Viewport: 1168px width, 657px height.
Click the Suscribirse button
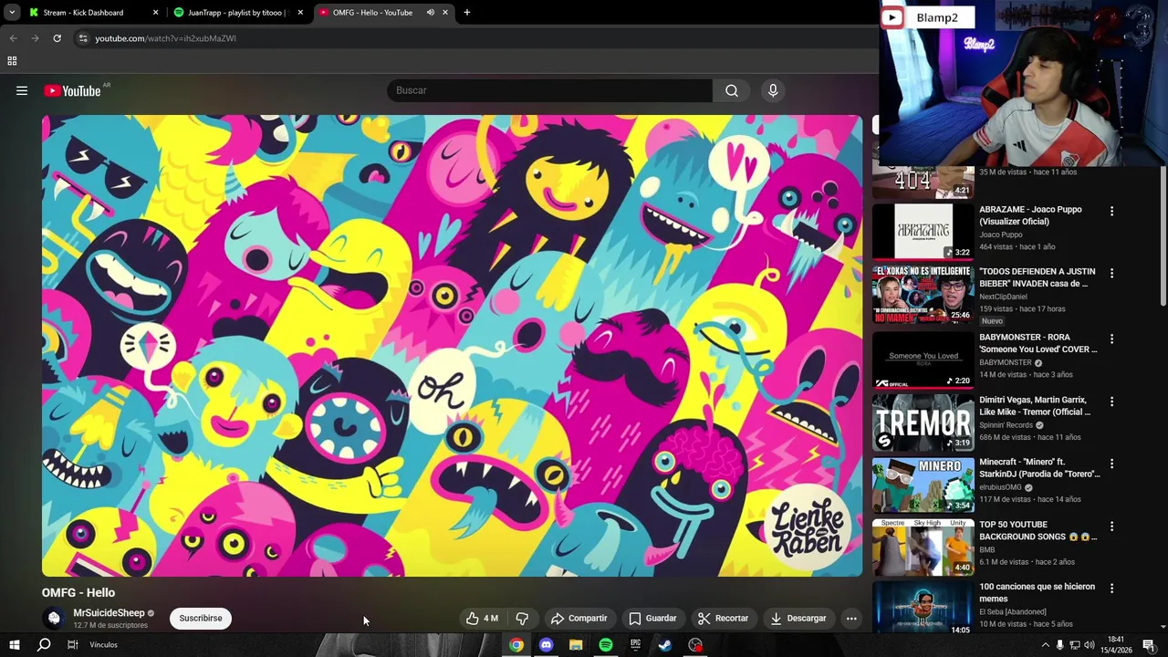click(201, 618)
